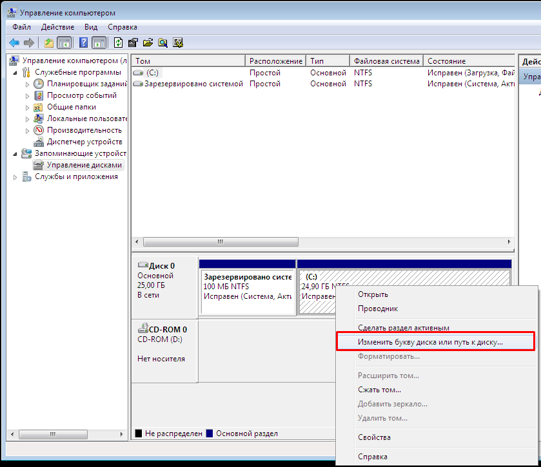Expand the Службы и приложения node
This screenshot has height=467, width=541.
(15, 177)
